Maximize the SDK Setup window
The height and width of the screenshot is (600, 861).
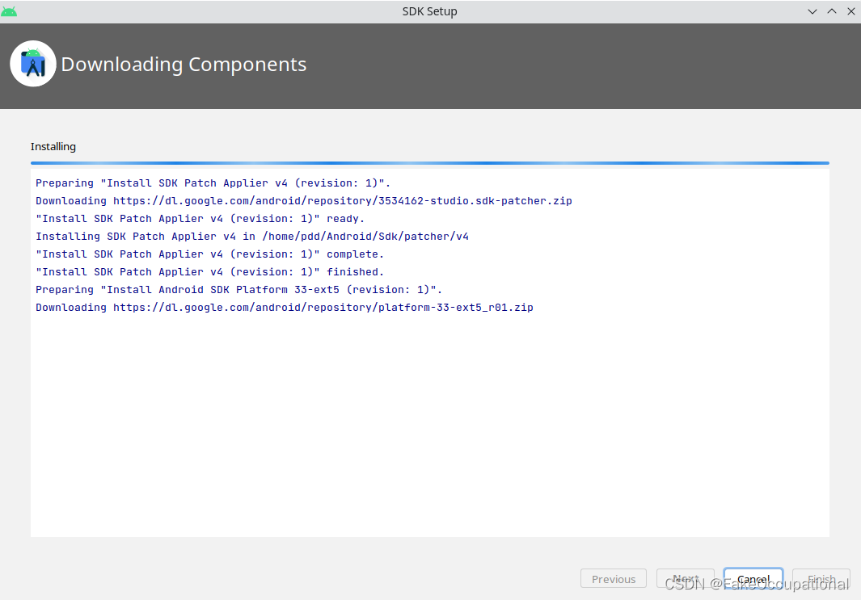coord(832,11)
